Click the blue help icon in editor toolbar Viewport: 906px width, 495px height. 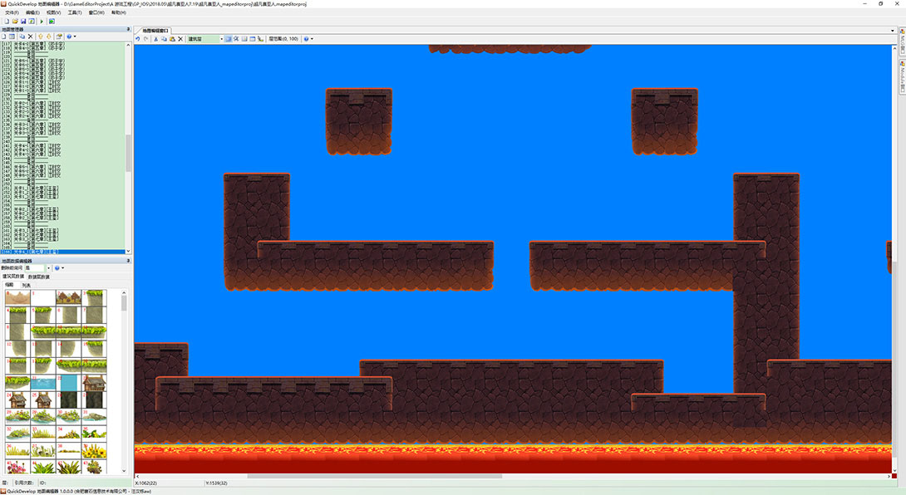coord(306,39)
